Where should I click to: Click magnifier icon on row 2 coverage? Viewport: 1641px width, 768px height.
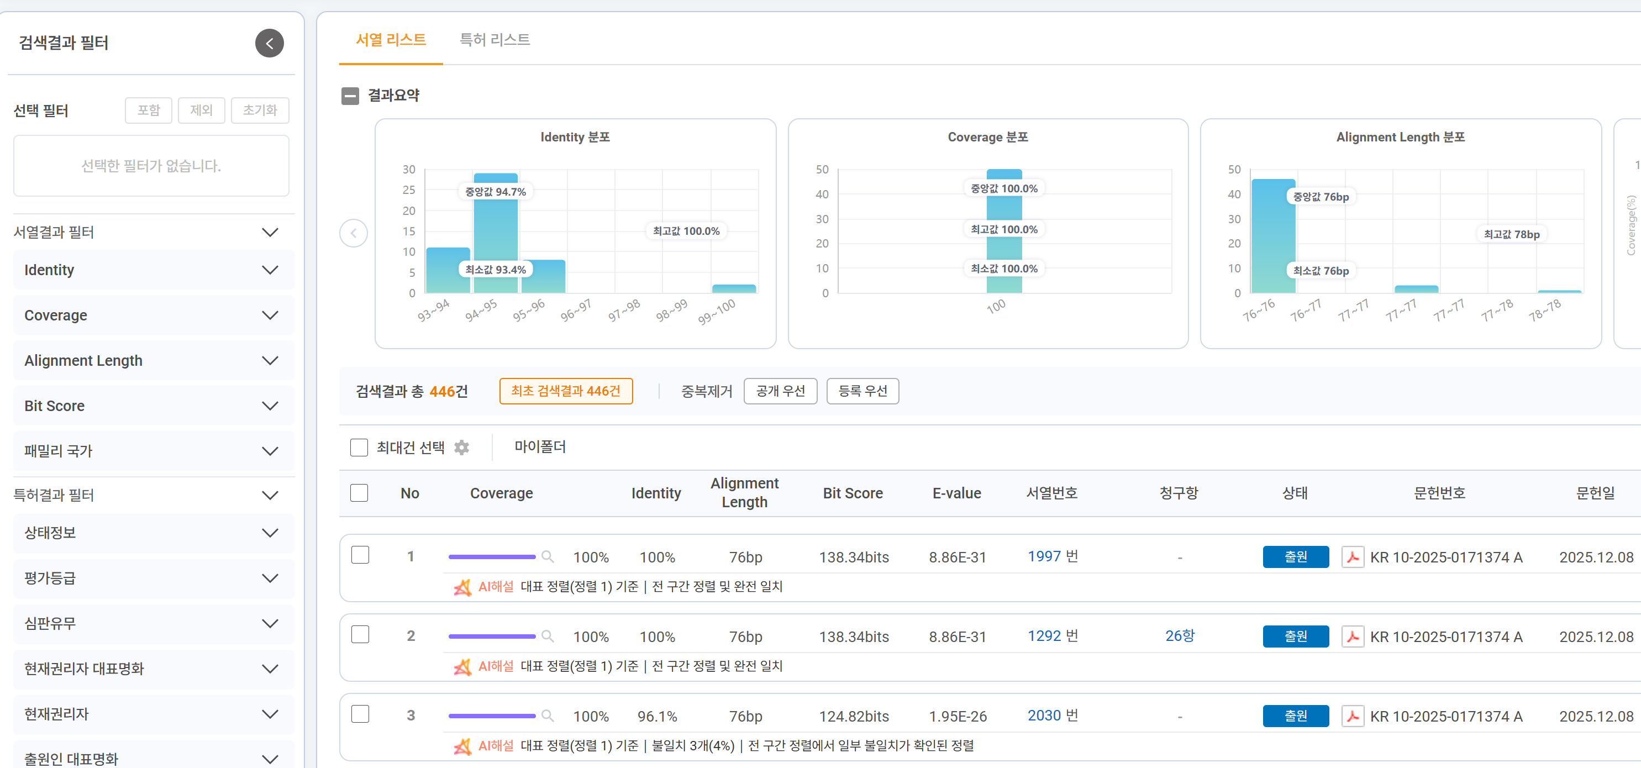(547, 636)
